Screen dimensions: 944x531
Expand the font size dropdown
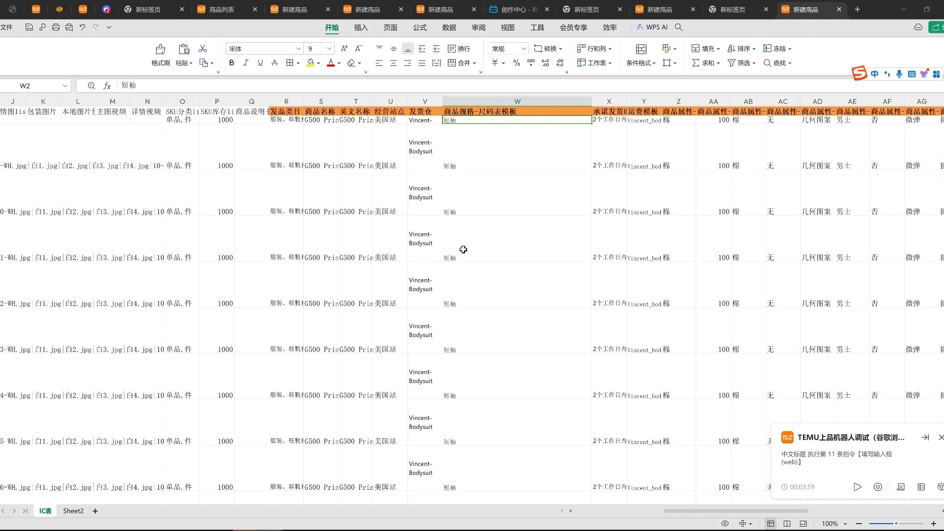point(329,49)
